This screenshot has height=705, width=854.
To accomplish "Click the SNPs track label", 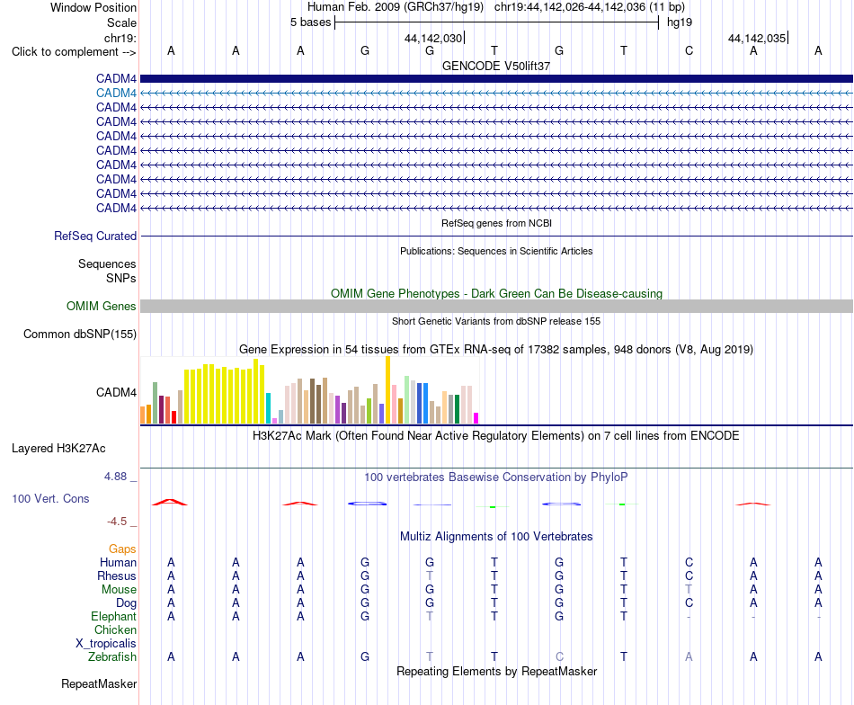I will (x=121, y=278).
